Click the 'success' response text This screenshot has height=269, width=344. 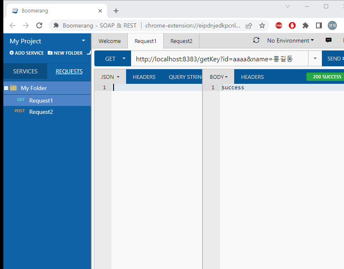(233, 88)
